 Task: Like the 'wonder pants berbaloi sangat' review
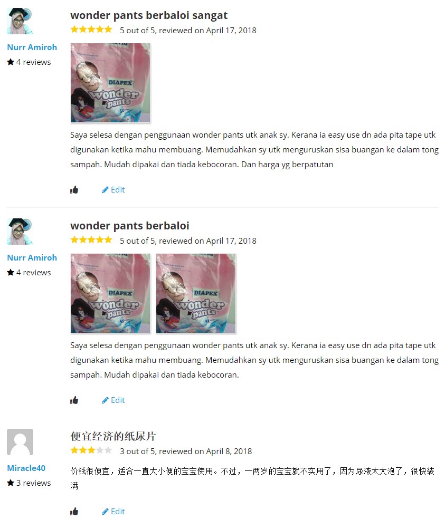pos(74,190)
